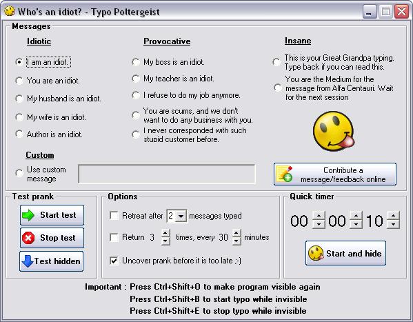Click the smiley icon in the title bar
The width and height of the screenshot is (413, 322).
click(10, 11)
